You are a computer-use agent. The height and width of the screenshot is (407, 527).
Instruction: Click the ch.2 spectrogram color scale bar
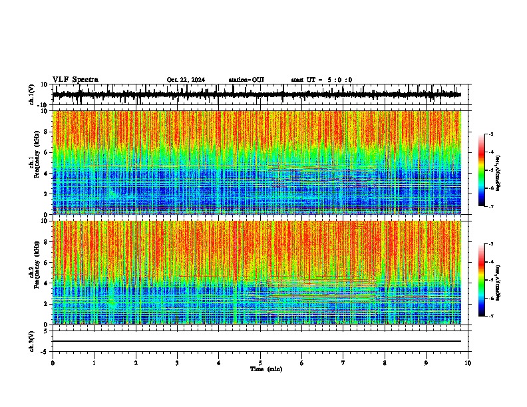pos(482,280)
